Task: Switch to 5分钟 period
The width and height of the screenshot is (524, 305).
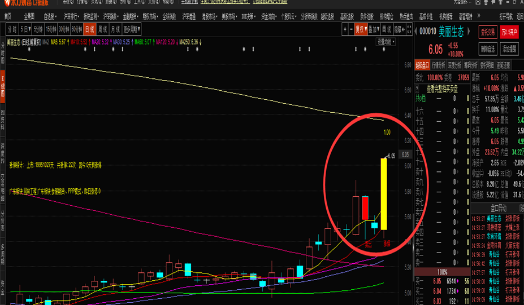Action: coord(38,30)
